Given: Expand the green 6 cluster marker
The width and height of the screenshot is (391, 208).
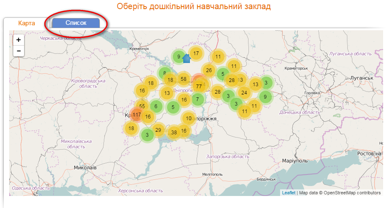Looking at the screenshot, I should coord(156,106).
